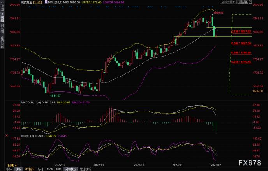
Task: Click the 现货黄金【日线】 chart title
Action: 32,2
